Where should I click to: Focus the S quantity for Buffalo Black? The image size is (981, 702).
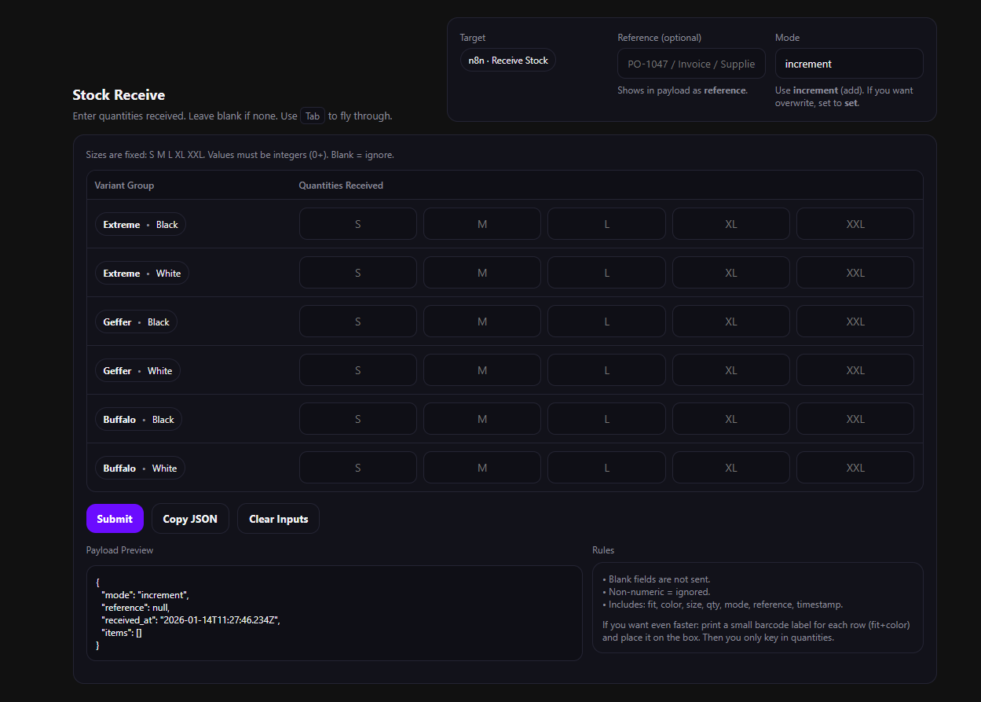point(358,419)
